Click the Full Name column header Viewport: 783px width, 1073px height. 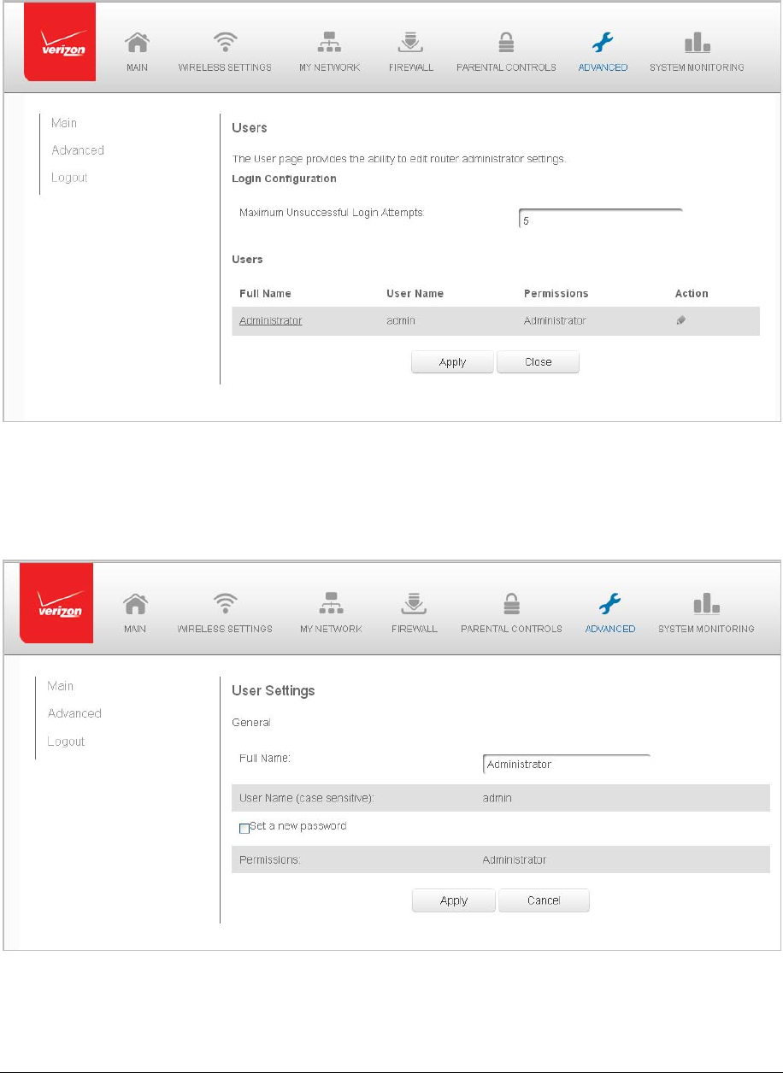(x=266, y=294)
